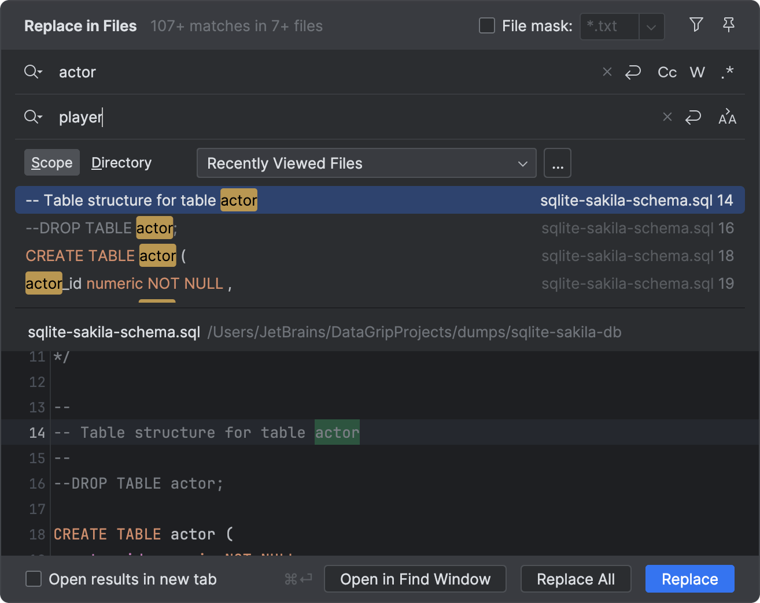760x603 pixels.
Task: Pin the Replace in Files dialog
Action: click(728, 25)
